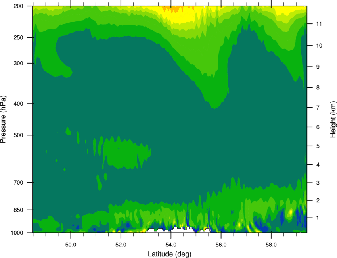
Task: Click the 1000 pressure tick label
Action: coord(17,233)
